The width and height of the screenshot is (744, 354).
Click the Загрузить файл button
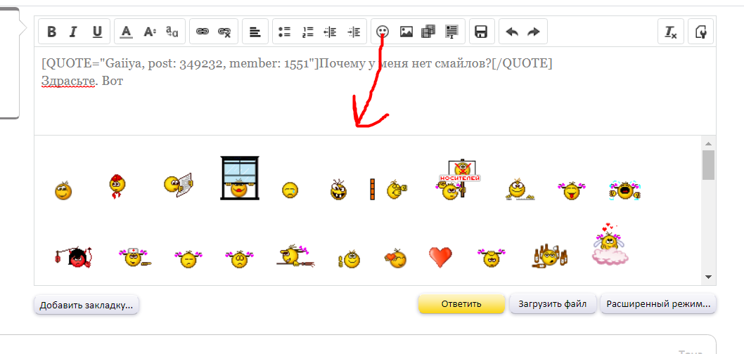(552, 304)
